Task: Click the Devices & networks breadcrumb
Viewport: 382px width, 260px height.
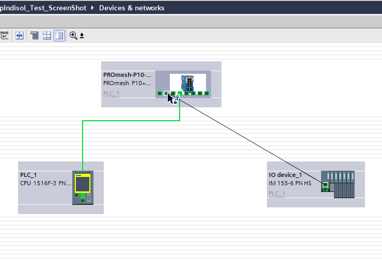Action: coord(132,8)
